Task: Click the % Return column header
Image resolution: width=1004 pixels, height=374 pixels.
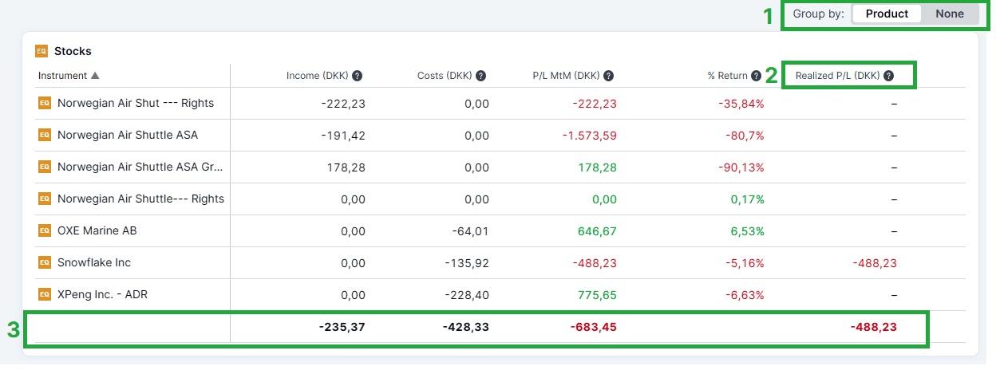Action: [726, 76]
